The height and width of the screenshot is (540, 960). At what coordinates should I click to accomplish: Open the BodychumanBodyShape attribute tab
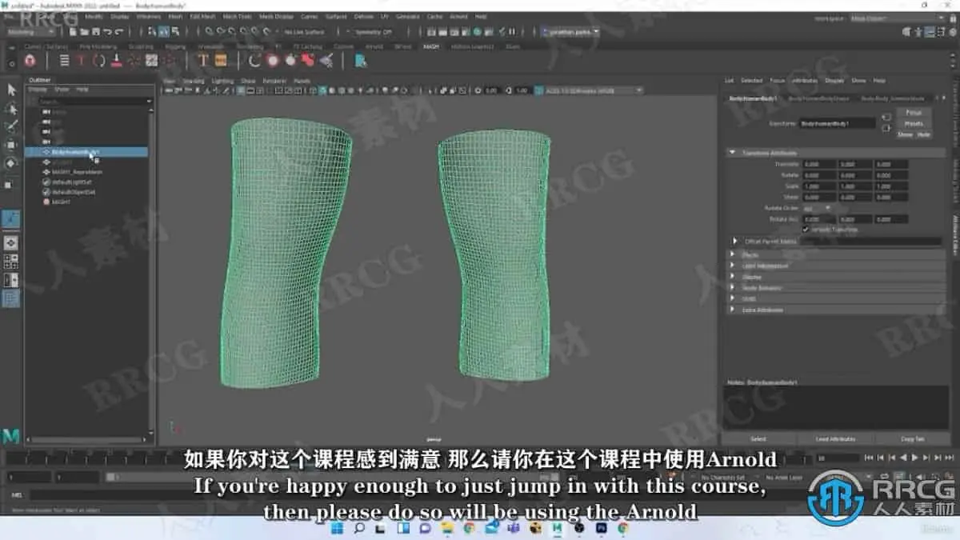point(818,98)
